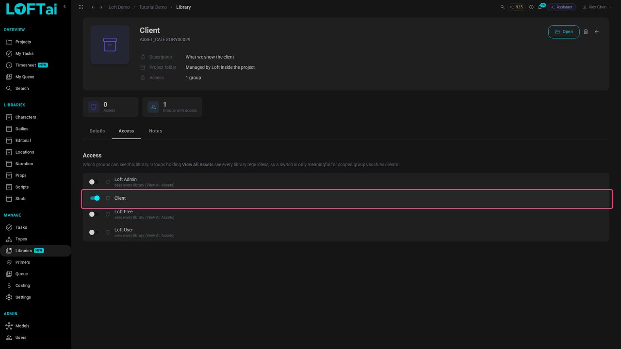Open Users in the Admin section
The image size is (621, 349).
tap(35, 338)
